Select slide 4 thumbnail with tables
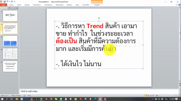This screenshot has height=101, width=181. (x=10, y=54)
